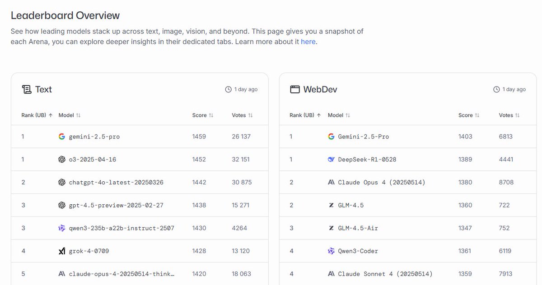The height and width of the screenshot is (285, 542).
Task: Click the Text arena scroll icon
Action: 26,89
